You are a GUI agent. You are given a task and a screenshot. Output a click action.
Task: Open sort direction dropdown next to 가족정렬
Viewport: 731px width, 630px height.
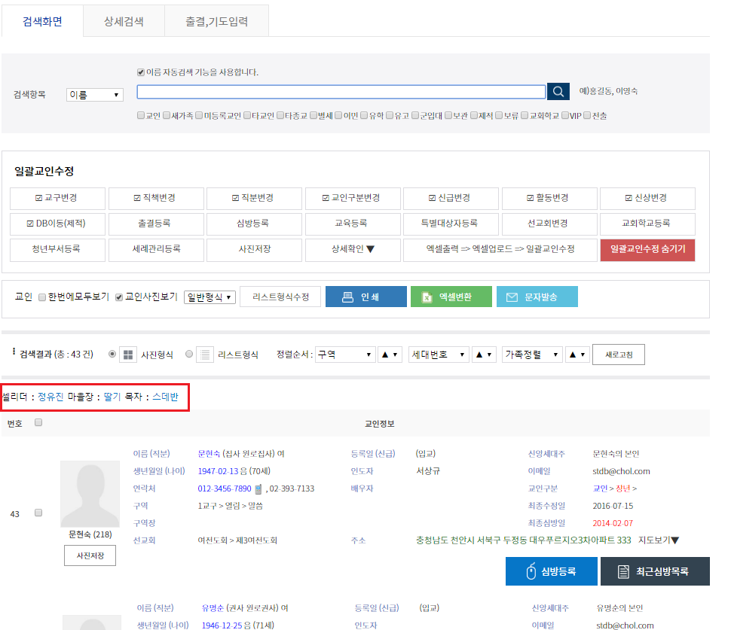click(577, 355)
